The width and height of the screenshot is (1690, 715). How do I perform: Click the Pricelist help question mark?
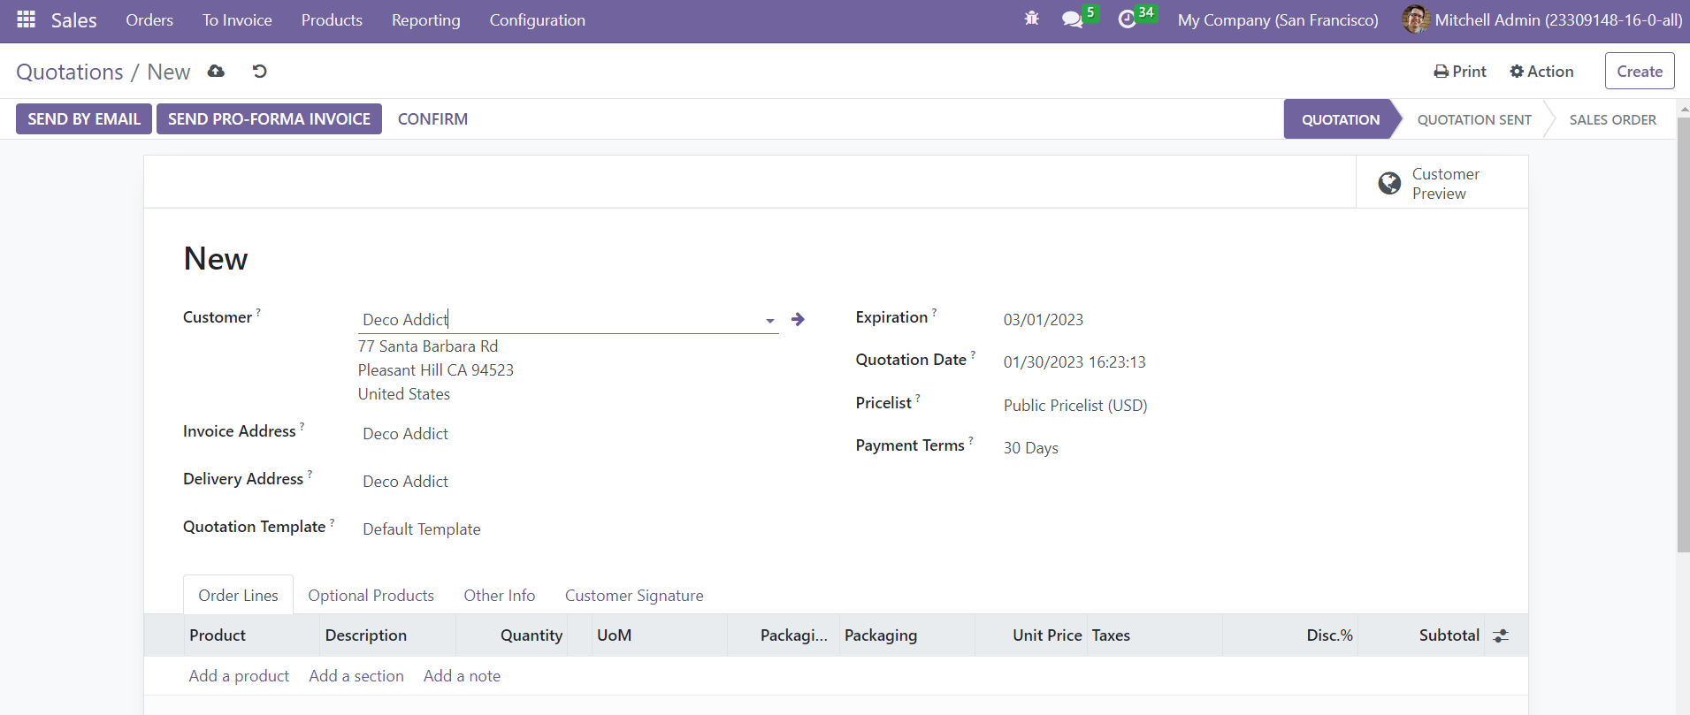pos(918,398)
